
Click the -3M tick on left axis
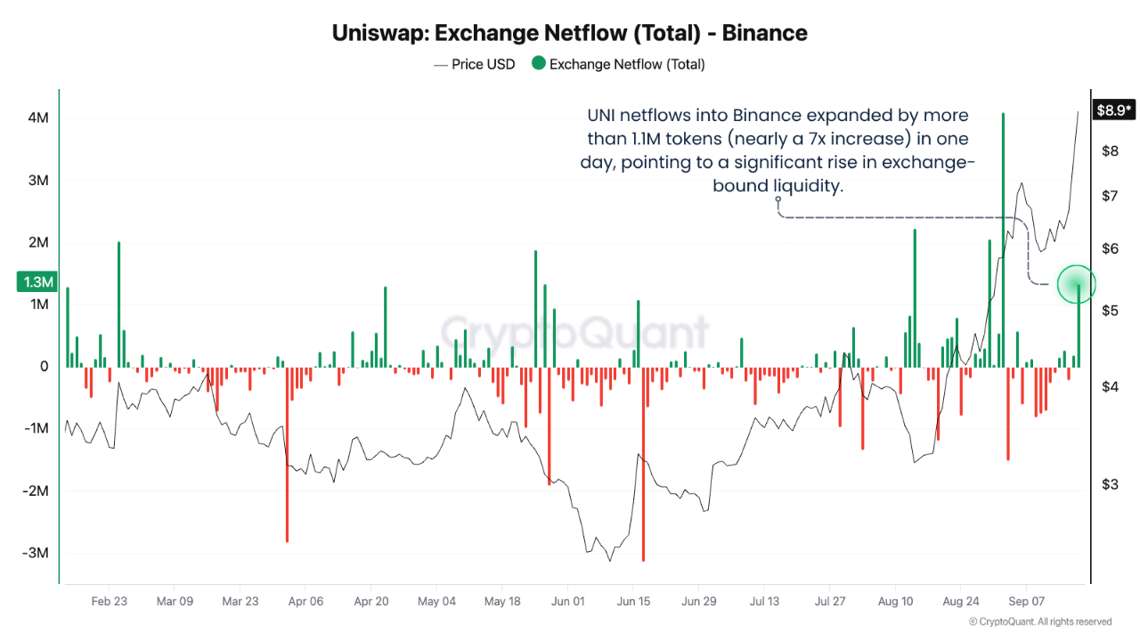point(36,553)
